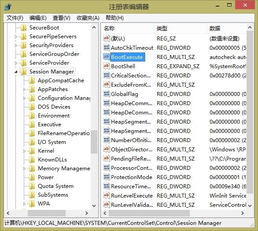Screen dimensions: 258x231
Task: Click the BootShell string value icon
Action: [x=106, y=66]
